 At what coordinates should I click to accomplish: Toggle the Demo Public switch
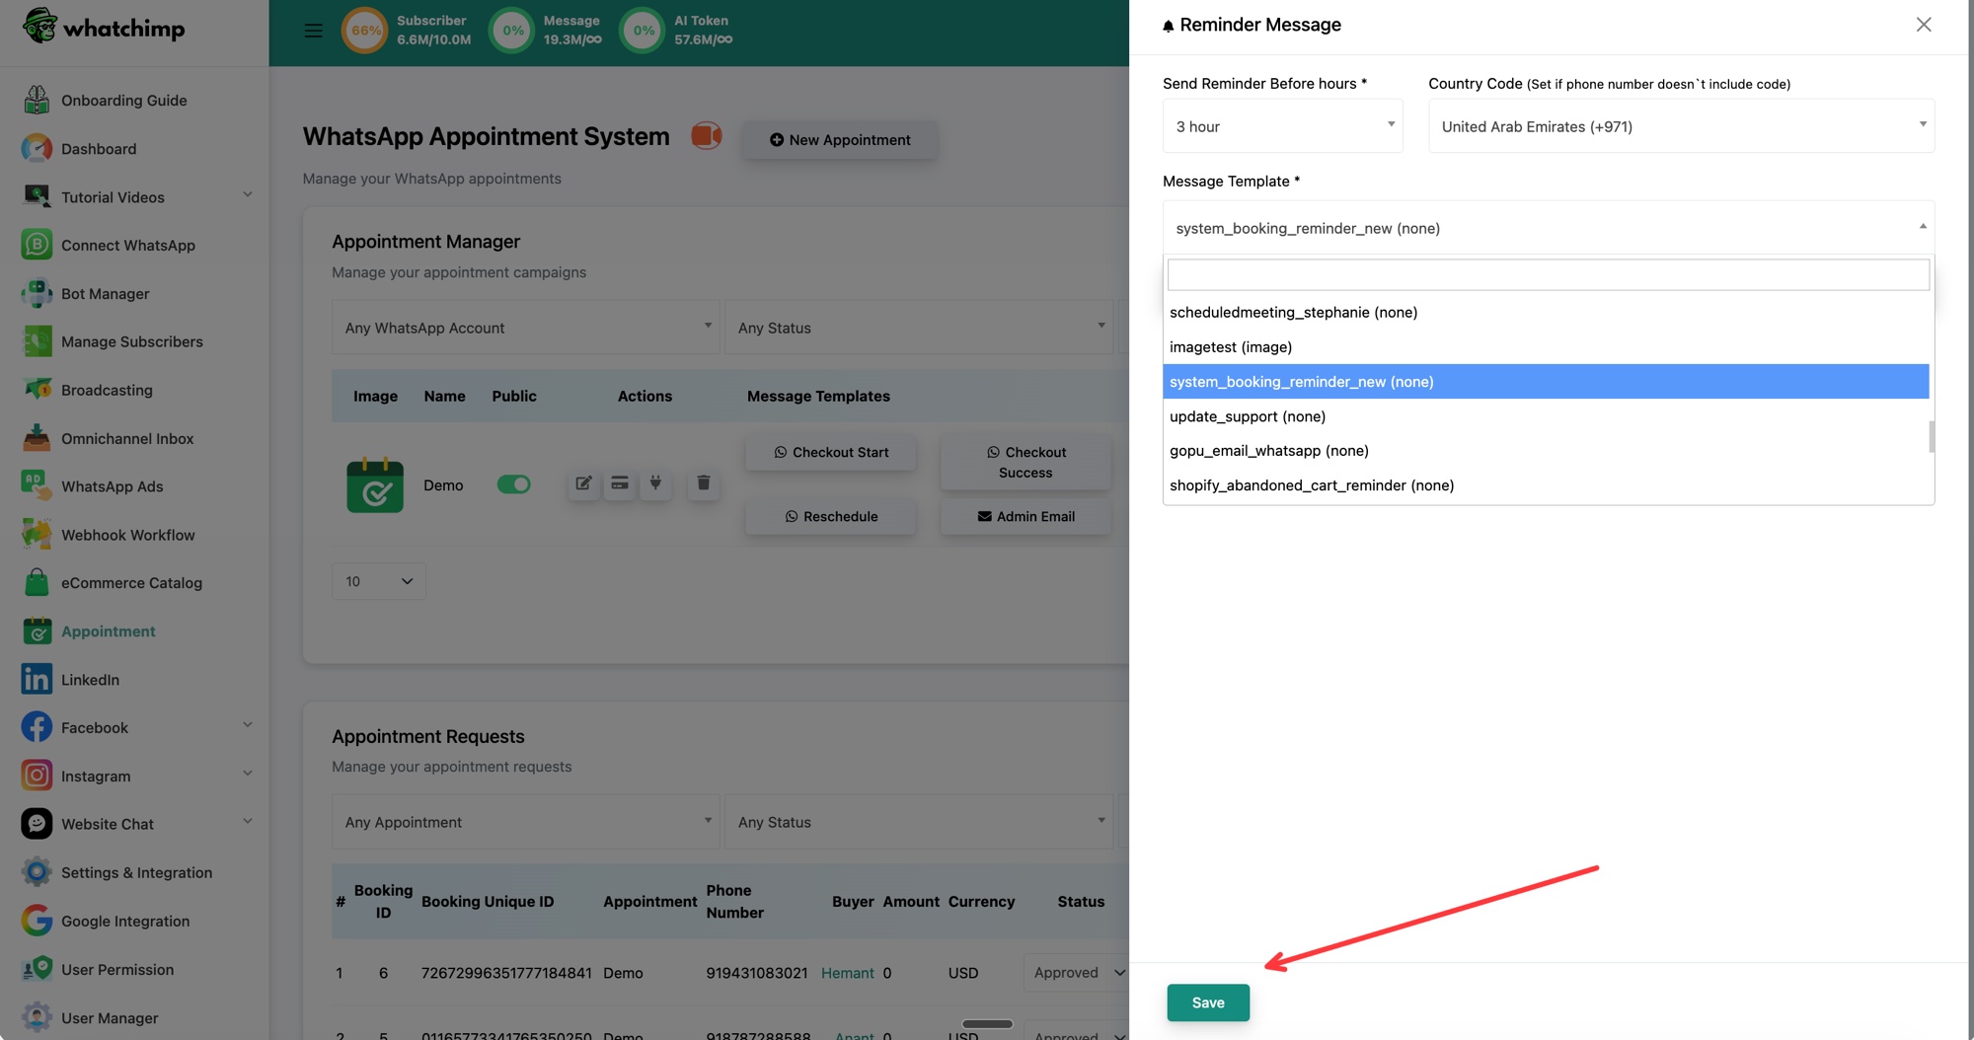click(x=513, y=484)
